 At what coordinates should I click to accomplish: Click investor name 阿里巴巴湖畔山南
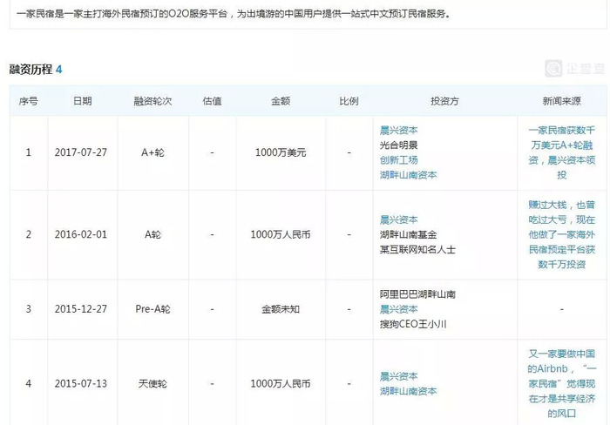(417, 294)
